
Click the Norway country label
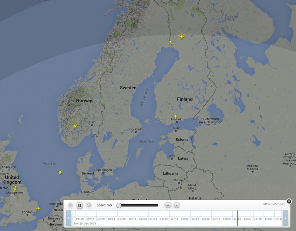tap(84, 100)
